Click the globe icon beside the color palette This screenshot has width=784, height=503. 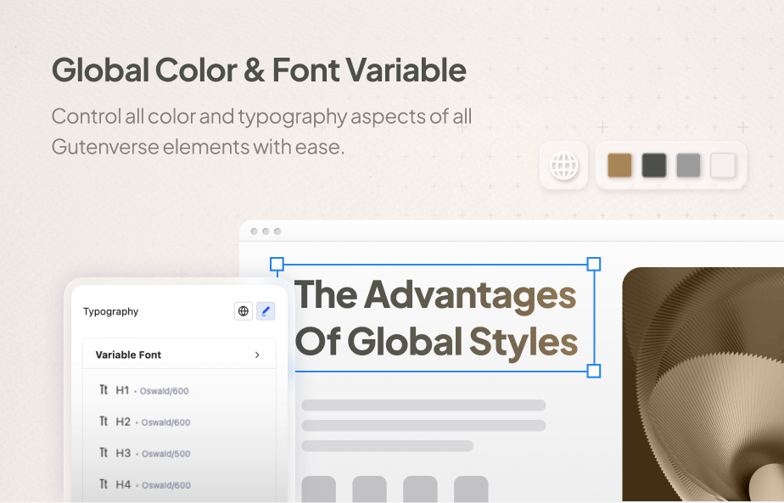point(564,165)
